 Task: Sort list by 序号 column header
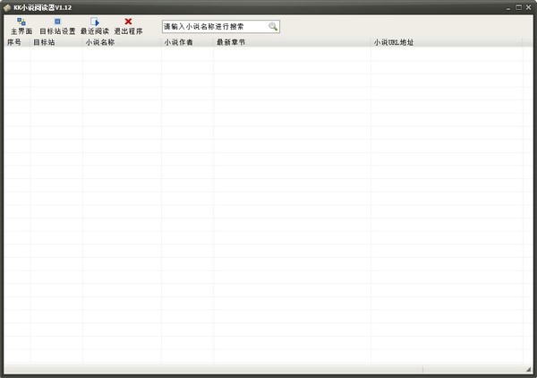point(15,42)
